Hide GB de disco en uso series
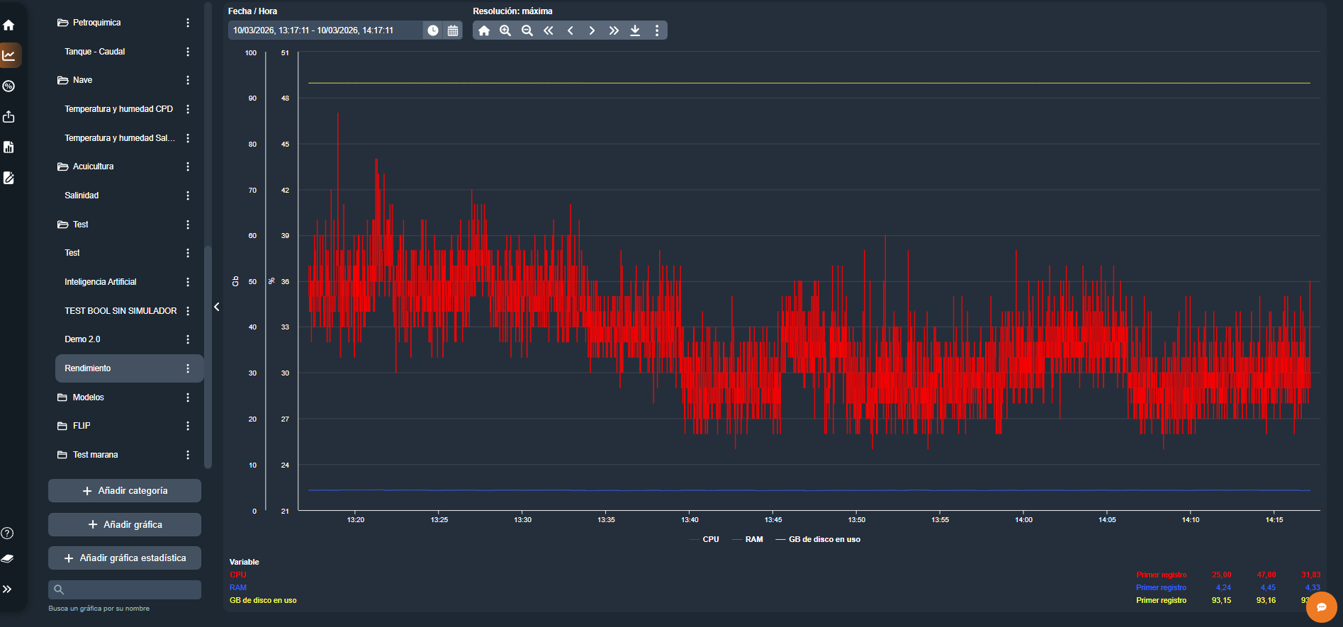The width and height of the screenshot is (1343, 627). 824,539
